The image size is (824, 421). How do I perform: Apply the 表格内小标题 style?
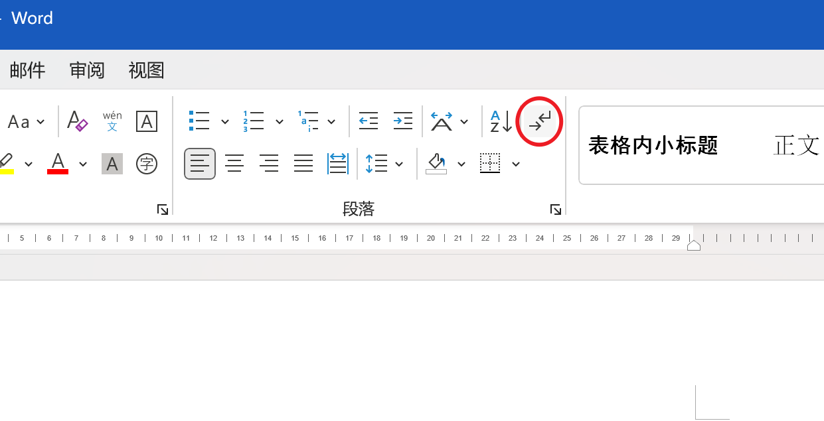click(653, 145)
